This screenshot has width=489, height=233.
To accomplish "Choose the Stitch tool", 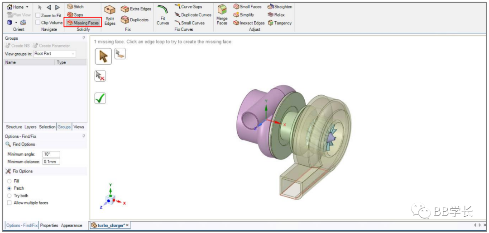I will coord(75,6).
